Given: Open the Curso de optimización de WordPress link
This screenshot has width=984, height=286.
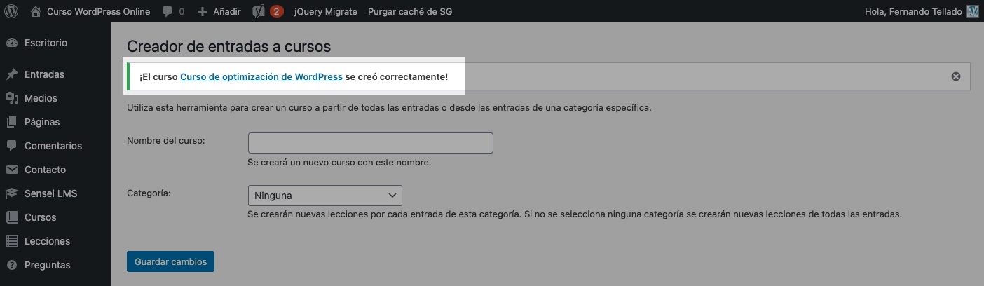Looking at the screenshot, I should click(x=261, y=76).
